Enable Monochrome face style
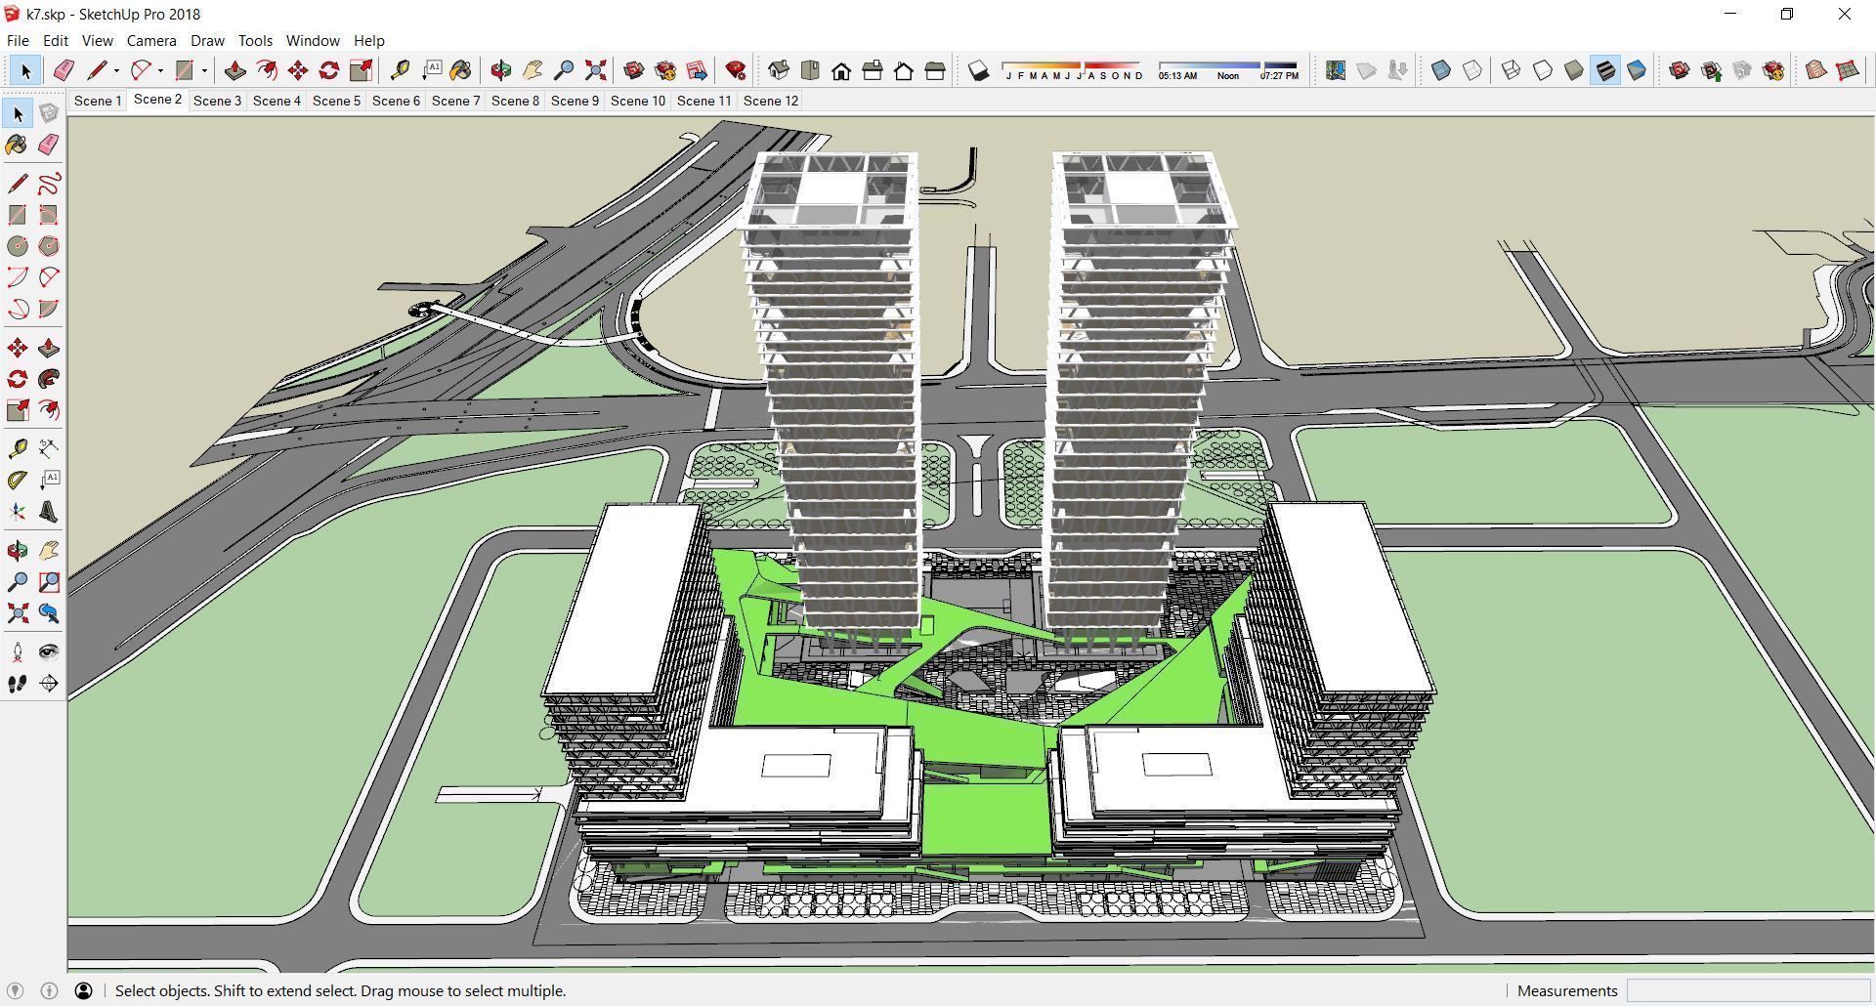The image size is (1876, 1006). (1637, 70)
